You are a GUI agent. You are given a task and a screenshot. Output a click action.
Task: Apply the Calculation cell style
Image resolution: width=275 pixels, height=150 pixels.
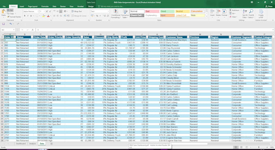click(198, 11)
